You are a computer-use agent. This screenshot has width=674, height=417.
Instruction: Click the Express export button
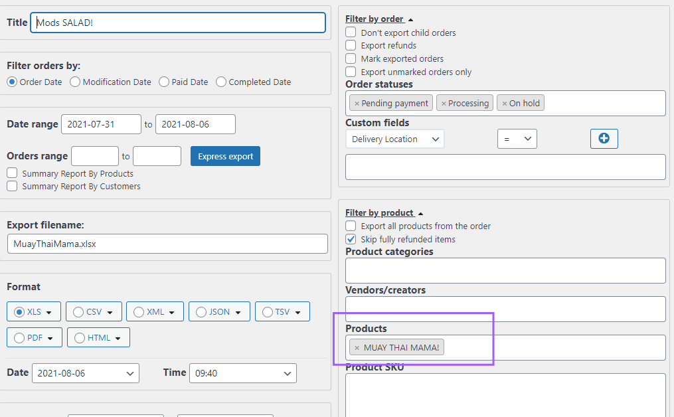pos(225,156)
